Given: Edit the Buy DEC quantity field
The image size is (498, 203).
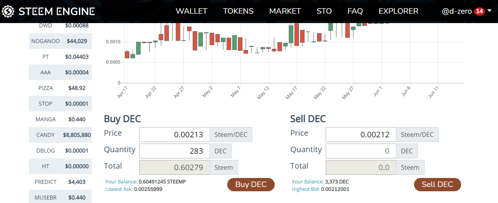Looking at the screenshot, I should pos(175,151).
